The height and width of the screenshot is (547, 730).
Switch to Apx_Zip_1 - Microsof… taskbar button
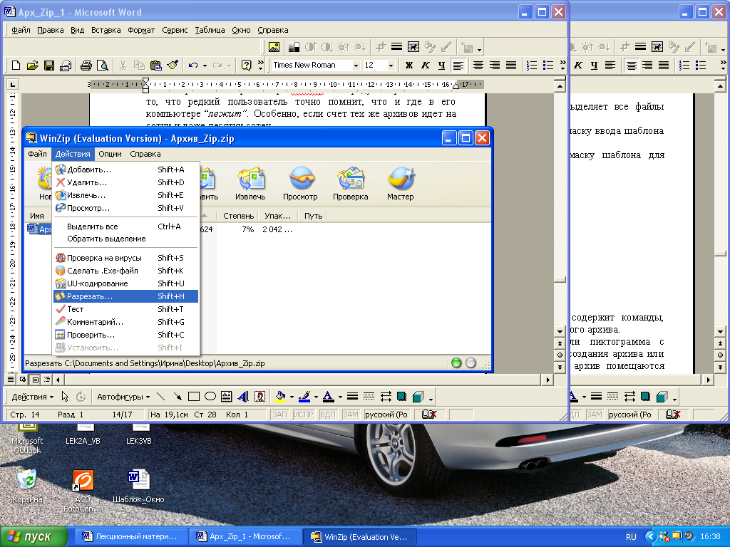[x=245, y=537]
